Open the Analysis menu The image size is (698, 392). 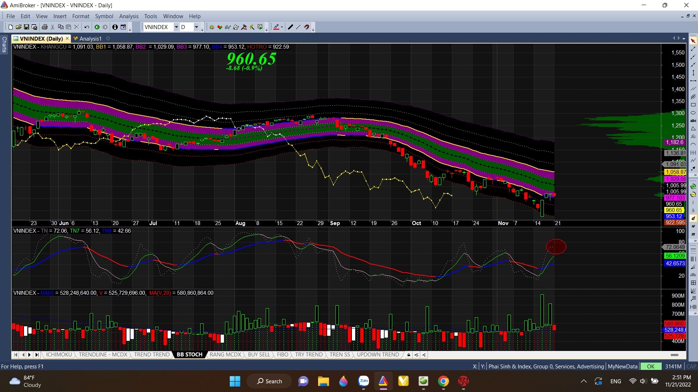(x=129, y=16)
